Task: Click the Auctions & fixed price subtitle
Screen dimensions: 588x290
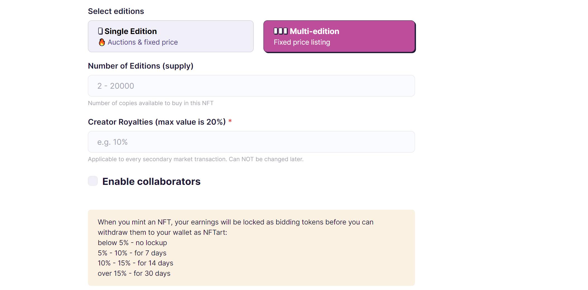Action: coord(143,42)
